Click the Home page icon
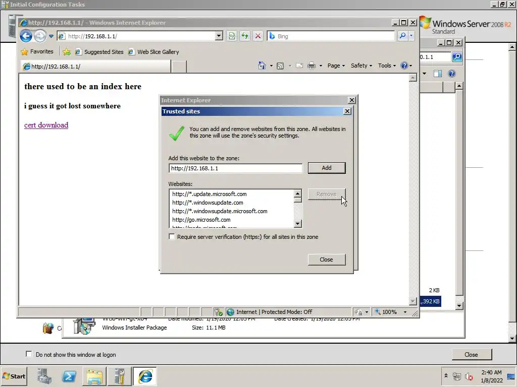This screenshot has width=517, height=387. (262, 66)
